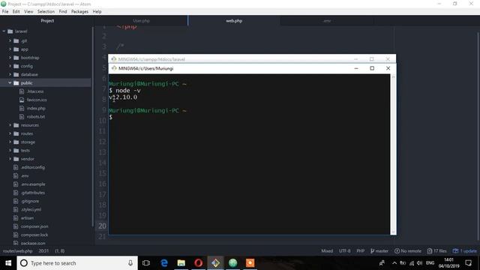Switch to Atom on taskbar
480x270 pixels.
pos(232,263)
